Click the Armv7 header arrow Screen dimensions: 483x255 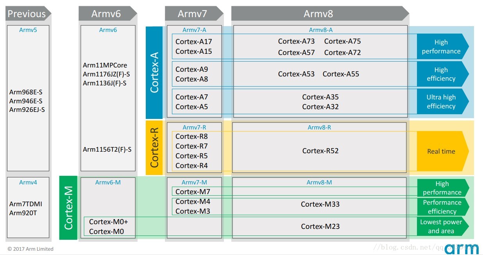[194, 14]
